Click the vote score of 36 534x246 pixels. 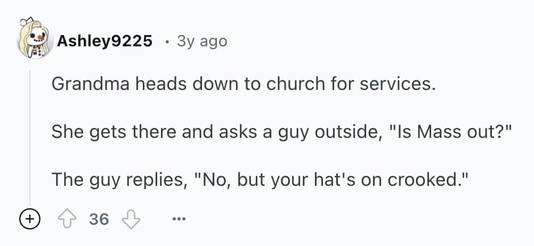[x=99, y=218]
